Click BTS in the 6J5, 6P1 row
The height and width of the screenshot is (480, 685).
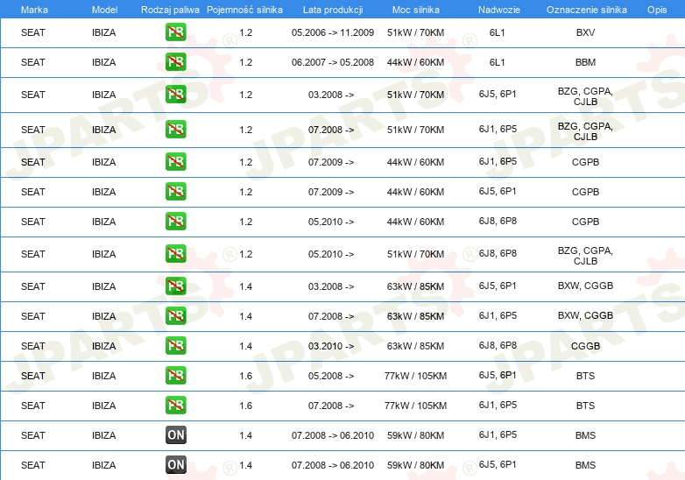(x=585, y=376)
